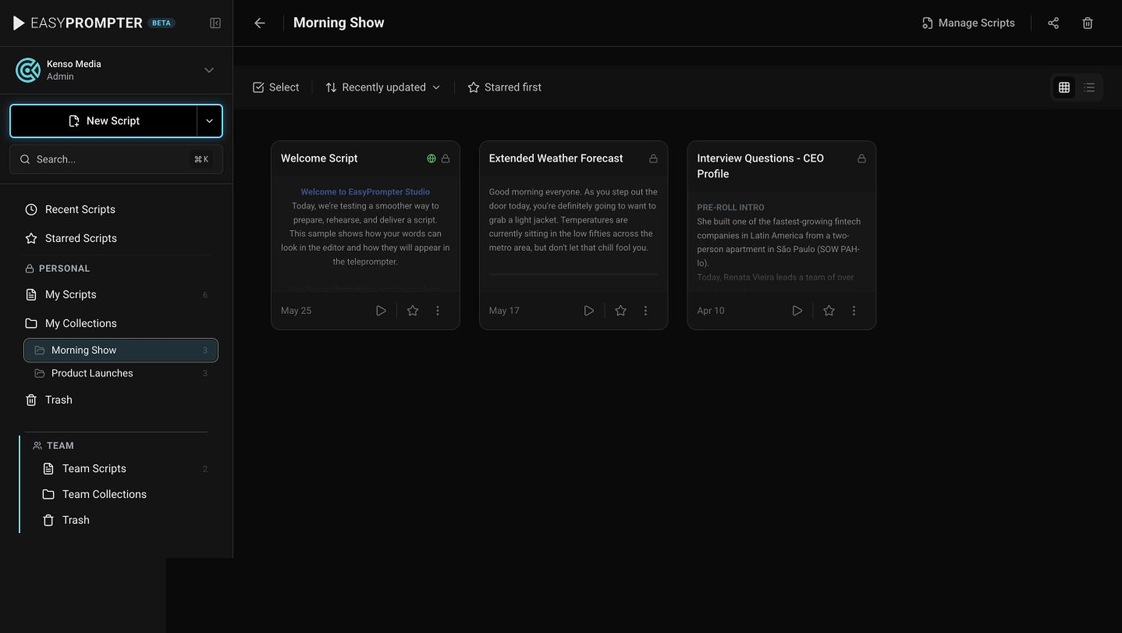Viewport: 1122px width, 633px height.
Task: Collapse the sidebar panel icon
Action: [x=215, y=23]
